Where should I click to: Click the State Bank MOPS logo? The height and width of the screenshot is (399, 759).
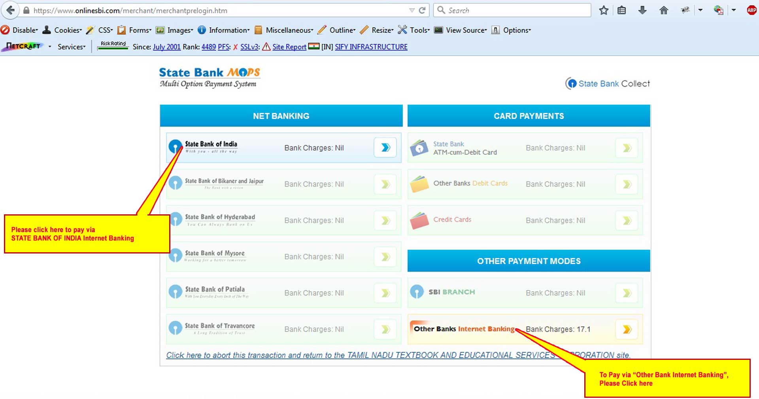[209, 78]
